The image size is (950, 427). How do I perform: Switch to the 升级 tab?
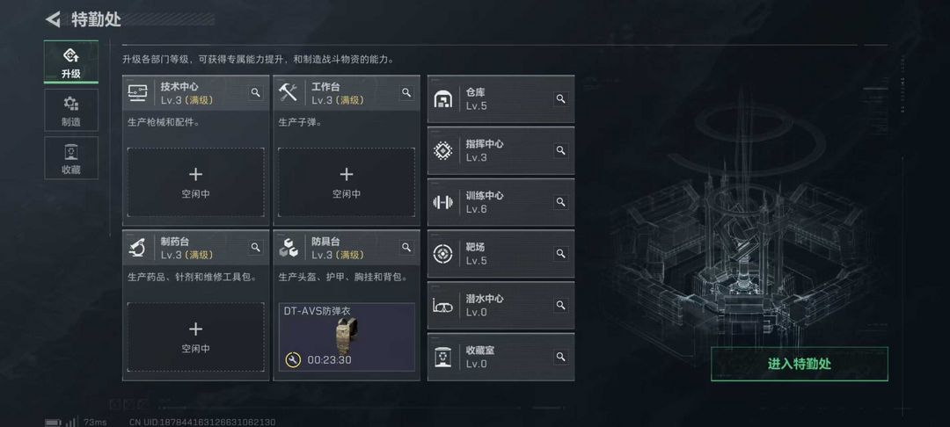pos(71,62)
